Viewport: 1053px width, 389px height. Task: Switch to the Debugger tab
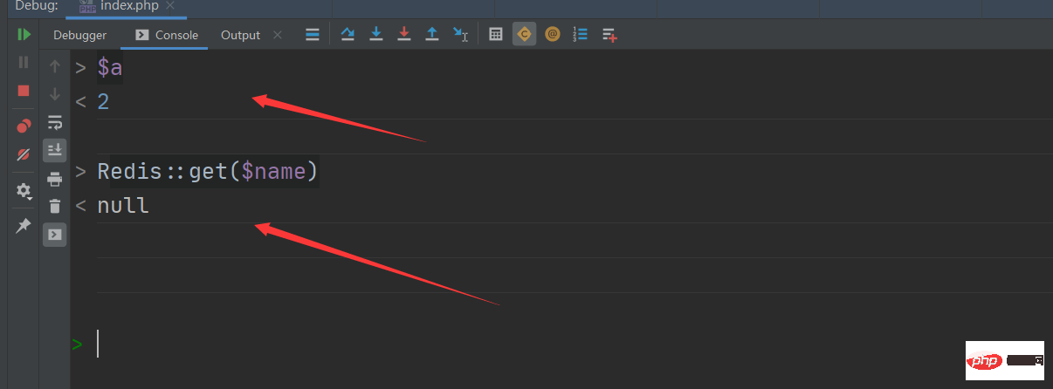(79, 35)
